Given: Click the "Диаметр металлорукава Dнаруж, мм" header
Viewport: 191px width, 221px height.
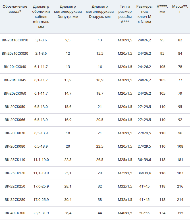Looking at the screenshot, I should click(99, 11).
